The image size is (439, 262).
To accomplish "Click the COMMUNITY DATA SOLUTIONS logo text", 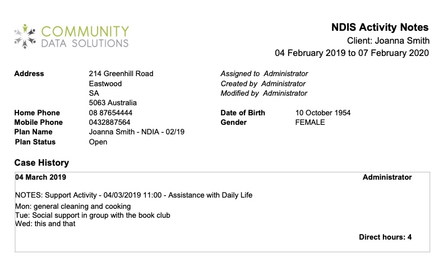I will pyautogui.click(x=85, y=36).
